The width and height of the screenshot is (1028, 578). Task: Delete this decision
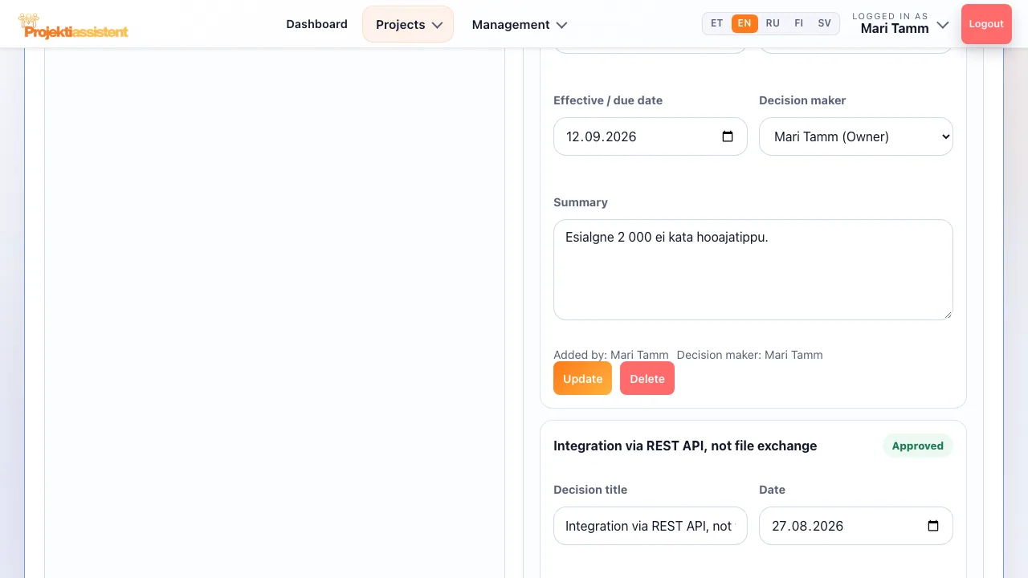point(647,379)
